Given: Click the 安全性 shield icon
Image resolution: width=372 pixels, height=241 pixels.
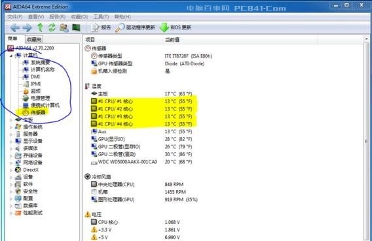Looking at the screenshot, I should pos(18,191).
